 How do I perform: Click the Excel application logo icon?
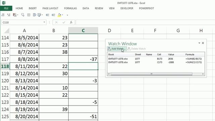pos(4,3)
